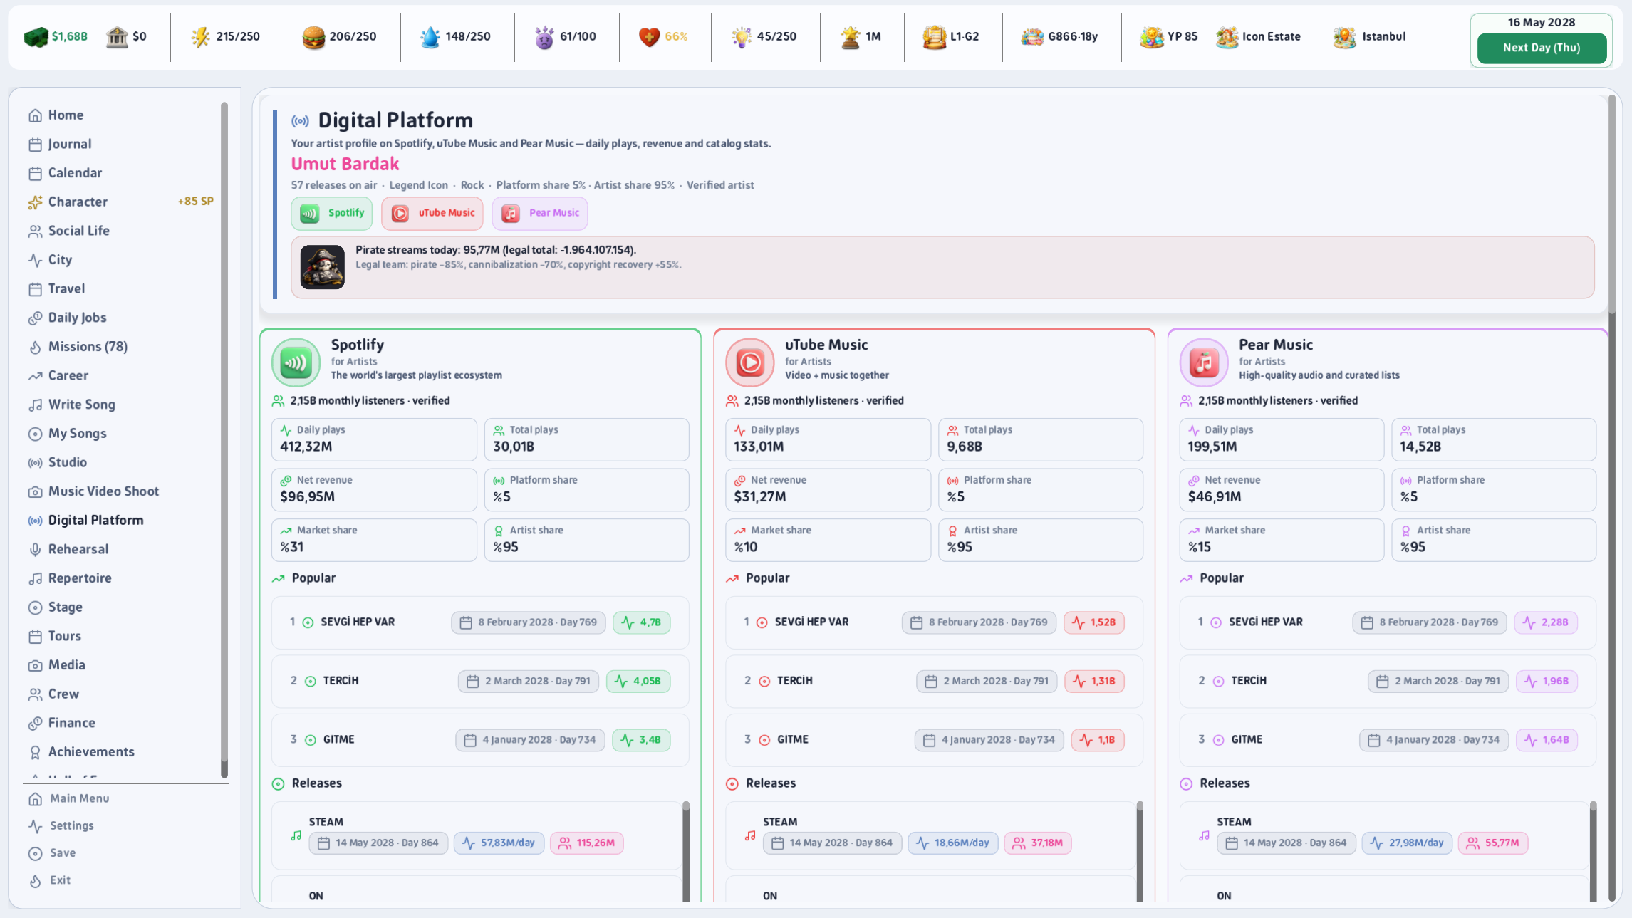This screenshot has height=918, width=1632.
Task: Advance with Next Day (Thu) button
Action: click(x=1541, y=48)
